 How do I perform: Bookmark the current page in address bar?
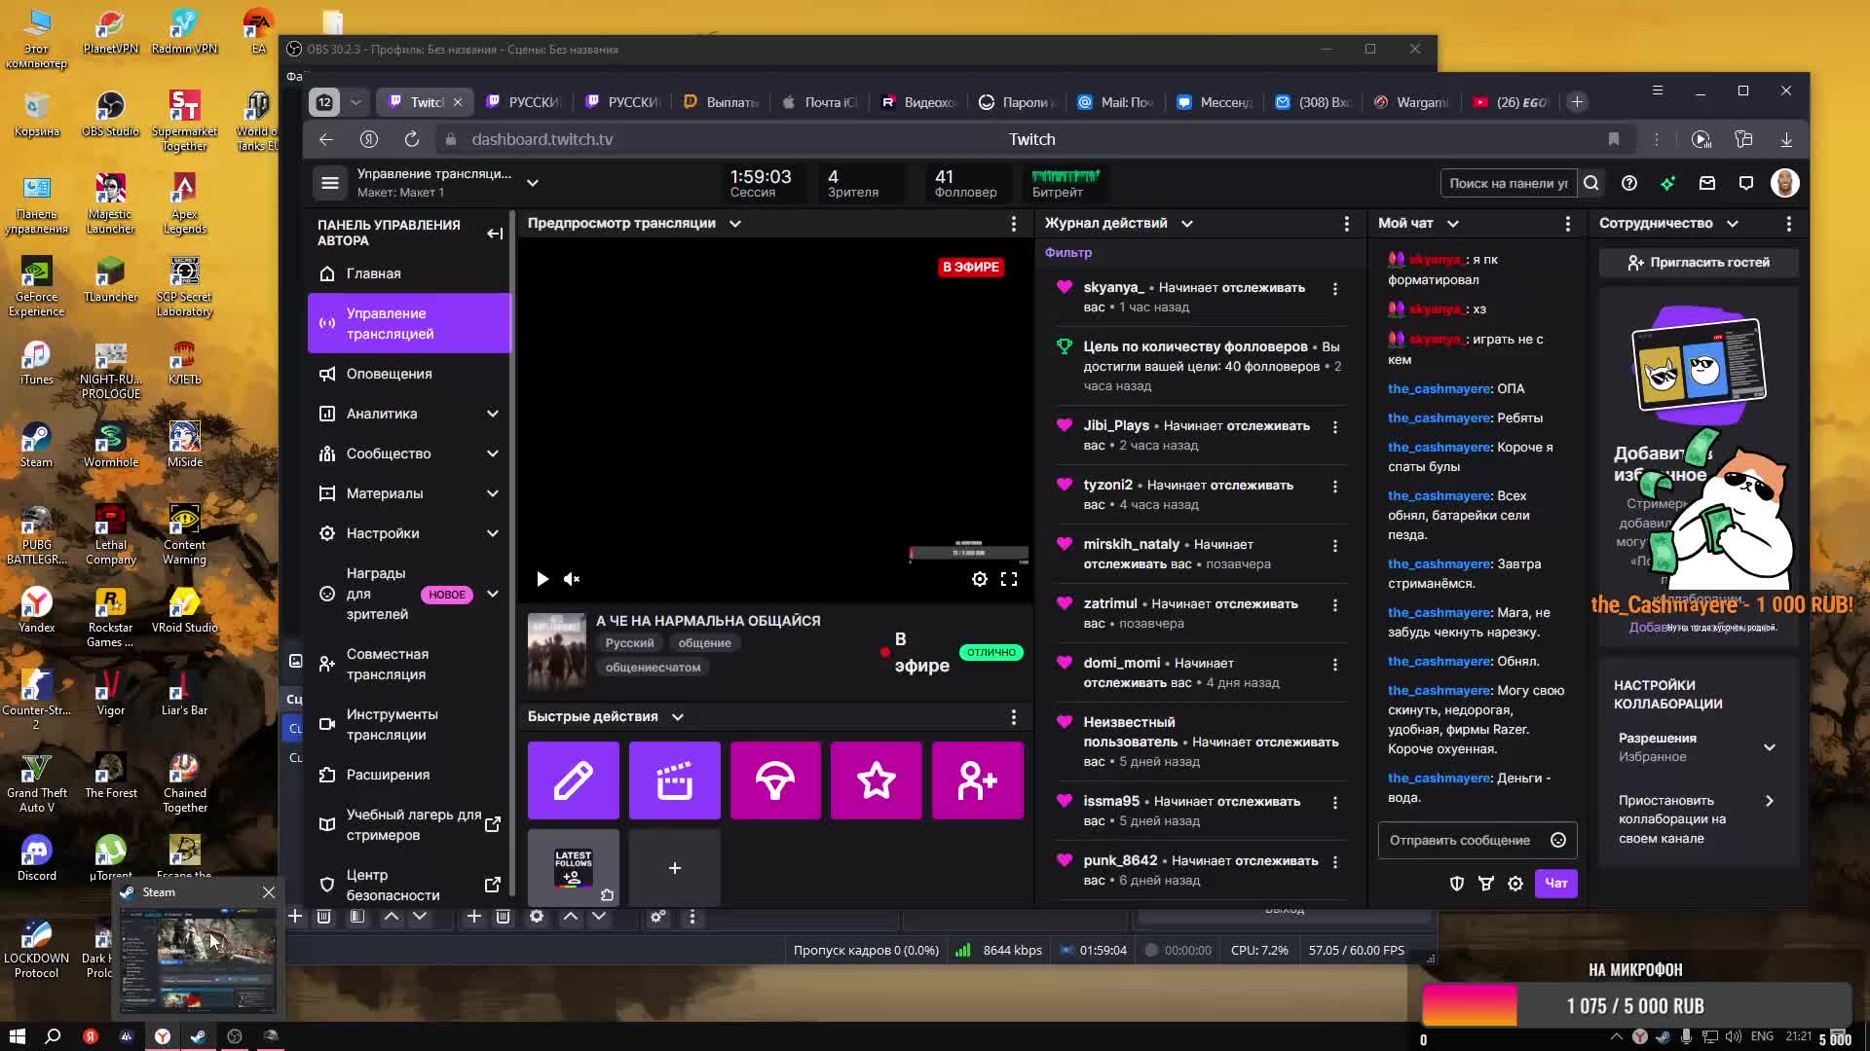(1614, 140)
